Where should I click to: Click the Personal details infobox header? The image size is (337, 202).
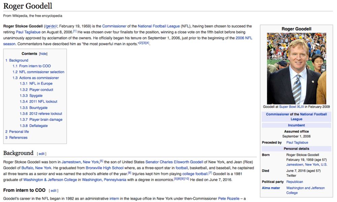[296, 148]
